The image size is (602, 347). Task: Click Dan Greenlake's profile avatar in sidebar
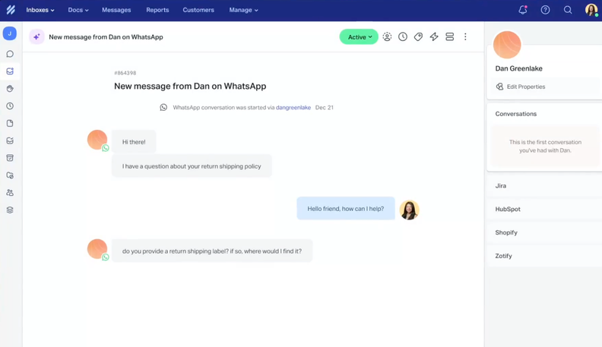click(x=507, y=45)
